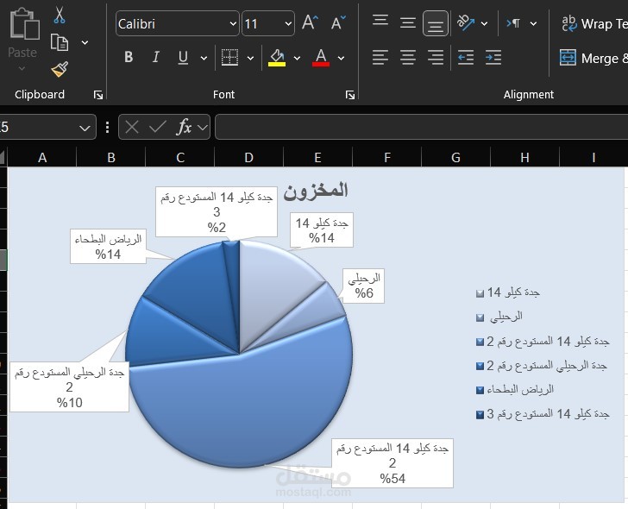Viewport: 628px width, 509px height.
Task: Open Copy options dropdown arrow
Action: tap(85, 42)
